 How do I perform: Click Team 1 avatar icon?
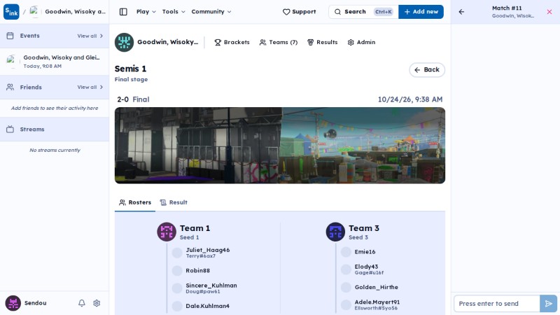coord(167,232)
